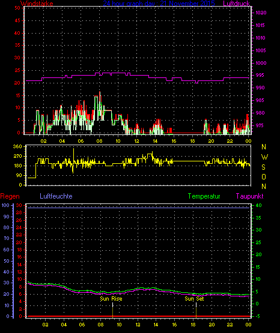The image size is (280, 333).
Task: Click the 50 value on the blue humidity axis
Action: click(x=7, y=261)
